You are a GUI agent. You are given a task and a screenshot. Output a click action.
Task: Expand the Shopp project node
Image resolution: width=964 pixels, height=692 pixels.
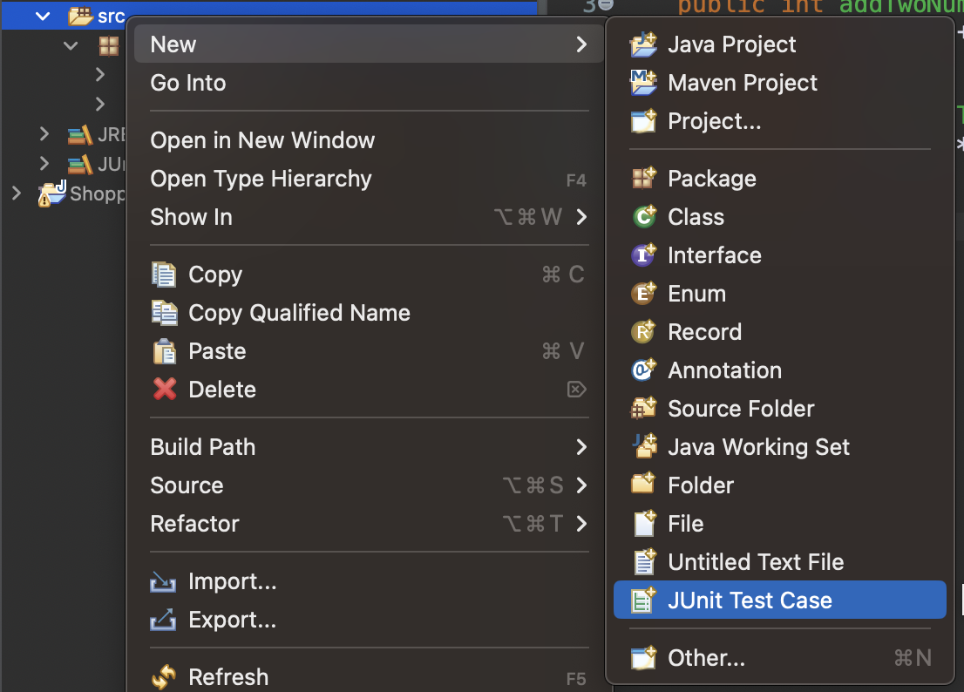tap(17, 193)
